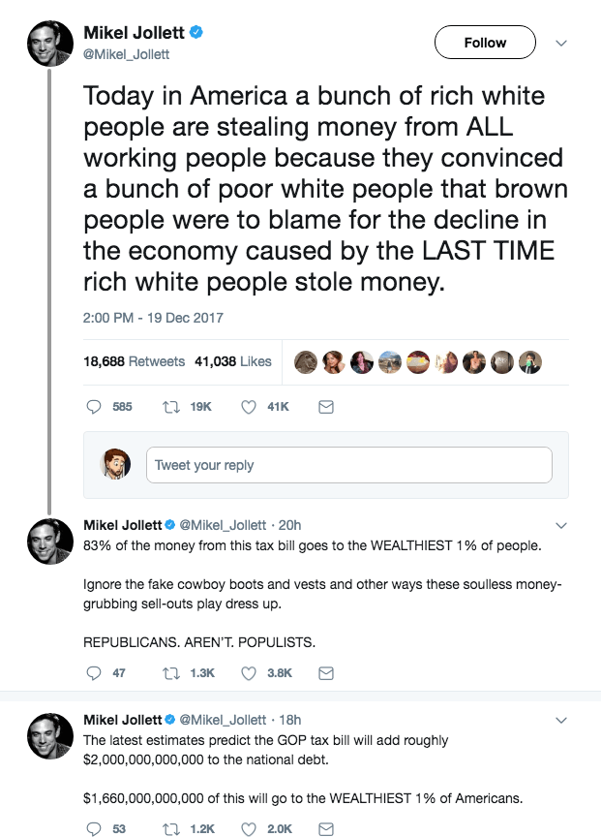This screenshot has height=837, width=601.
Task: Follow Mikel Jollett
Action: point(485,43)
